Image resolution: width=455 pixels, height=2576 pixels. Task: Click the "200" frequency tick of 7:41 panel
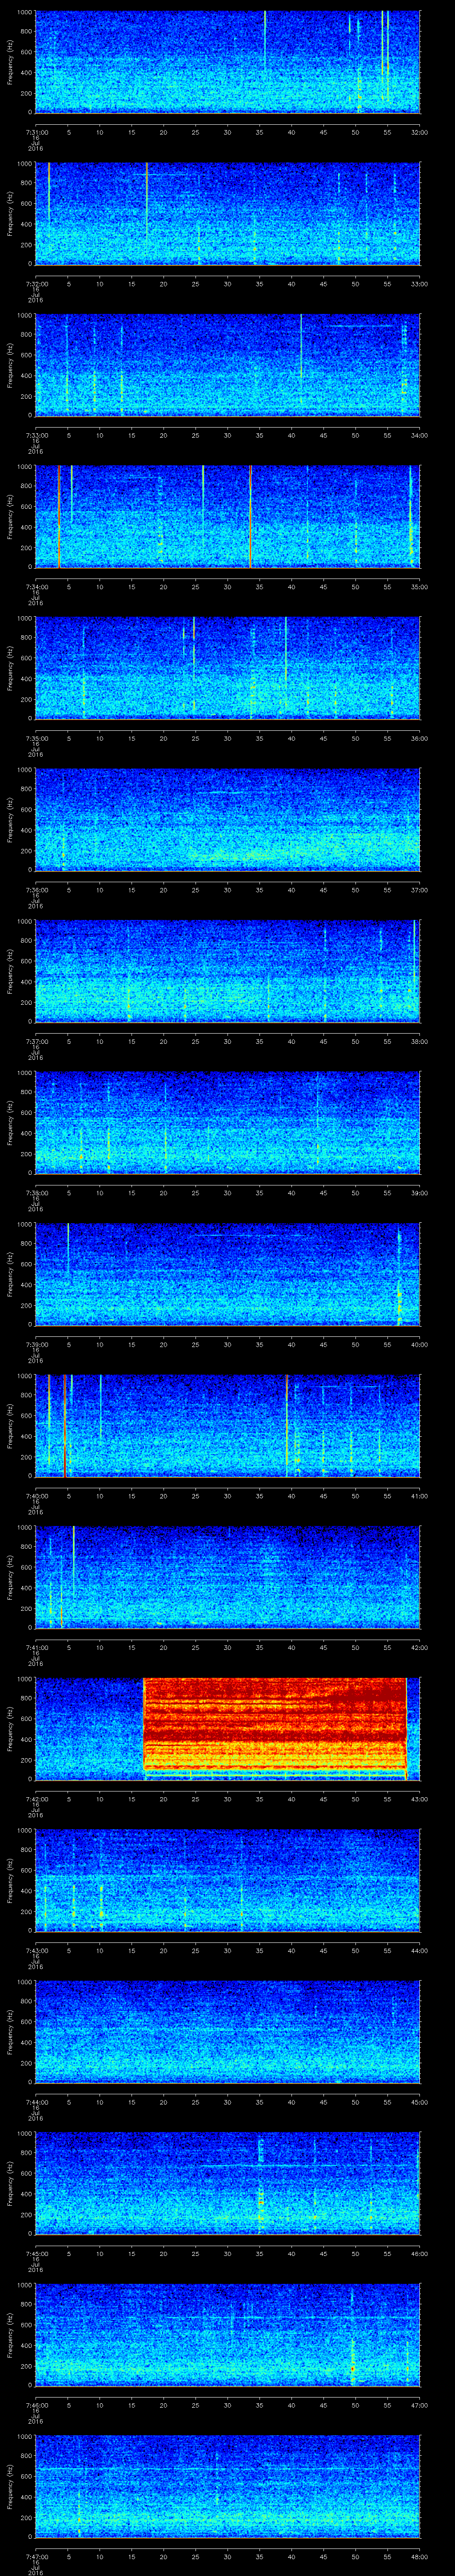point(27,1608)
